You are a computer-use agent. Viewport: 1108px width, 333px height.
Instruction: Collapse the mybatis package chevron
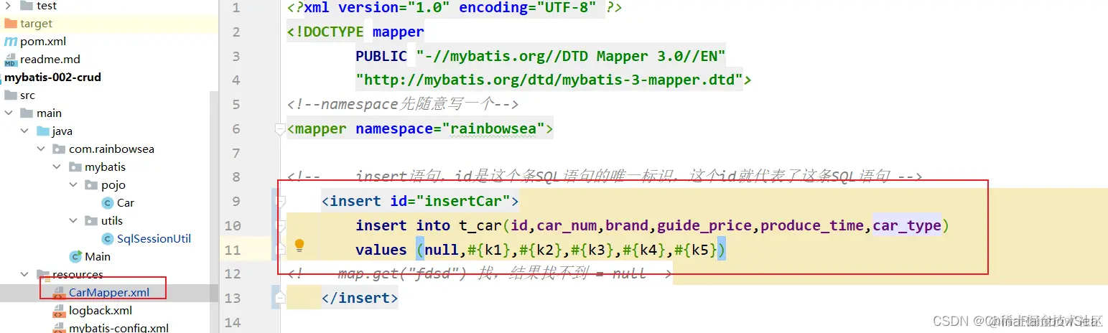click(x=58, y=167)
